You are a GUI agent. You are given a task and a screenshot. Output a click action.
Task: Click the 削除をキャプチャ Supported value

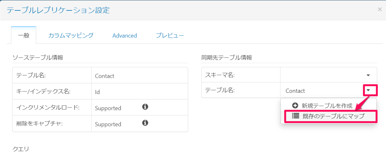tap(108, 124)
